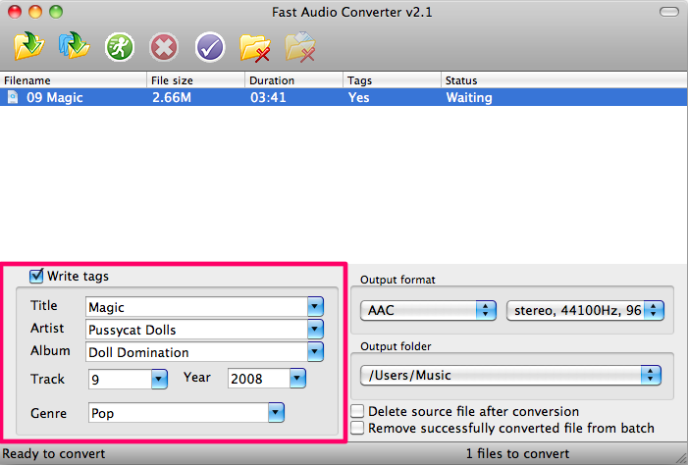The width and height of the screenshot is (688, 465).
Task: Click the Waiting status value
Action: click(469, 97)
